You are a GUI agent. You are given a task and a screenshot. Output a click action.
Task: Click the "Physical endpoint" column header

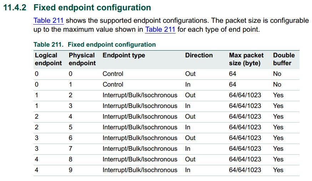click(82, 59)
